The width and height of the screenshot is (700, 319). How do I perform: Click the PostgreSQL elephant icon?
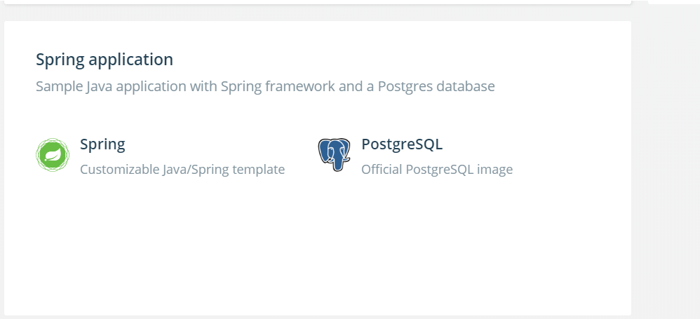point(334,155)
